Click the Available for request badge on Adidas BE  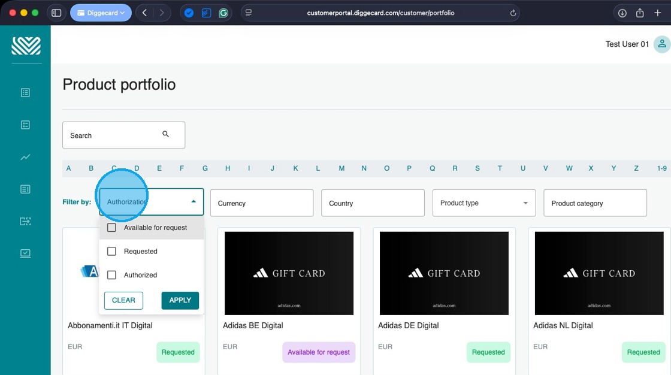pyautogui.click(x=319, y=352)
